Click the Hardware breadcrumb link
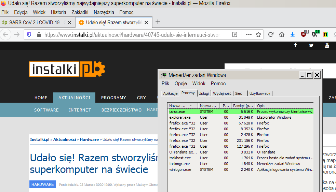The image size is (336, 192). tap(89, 139)
